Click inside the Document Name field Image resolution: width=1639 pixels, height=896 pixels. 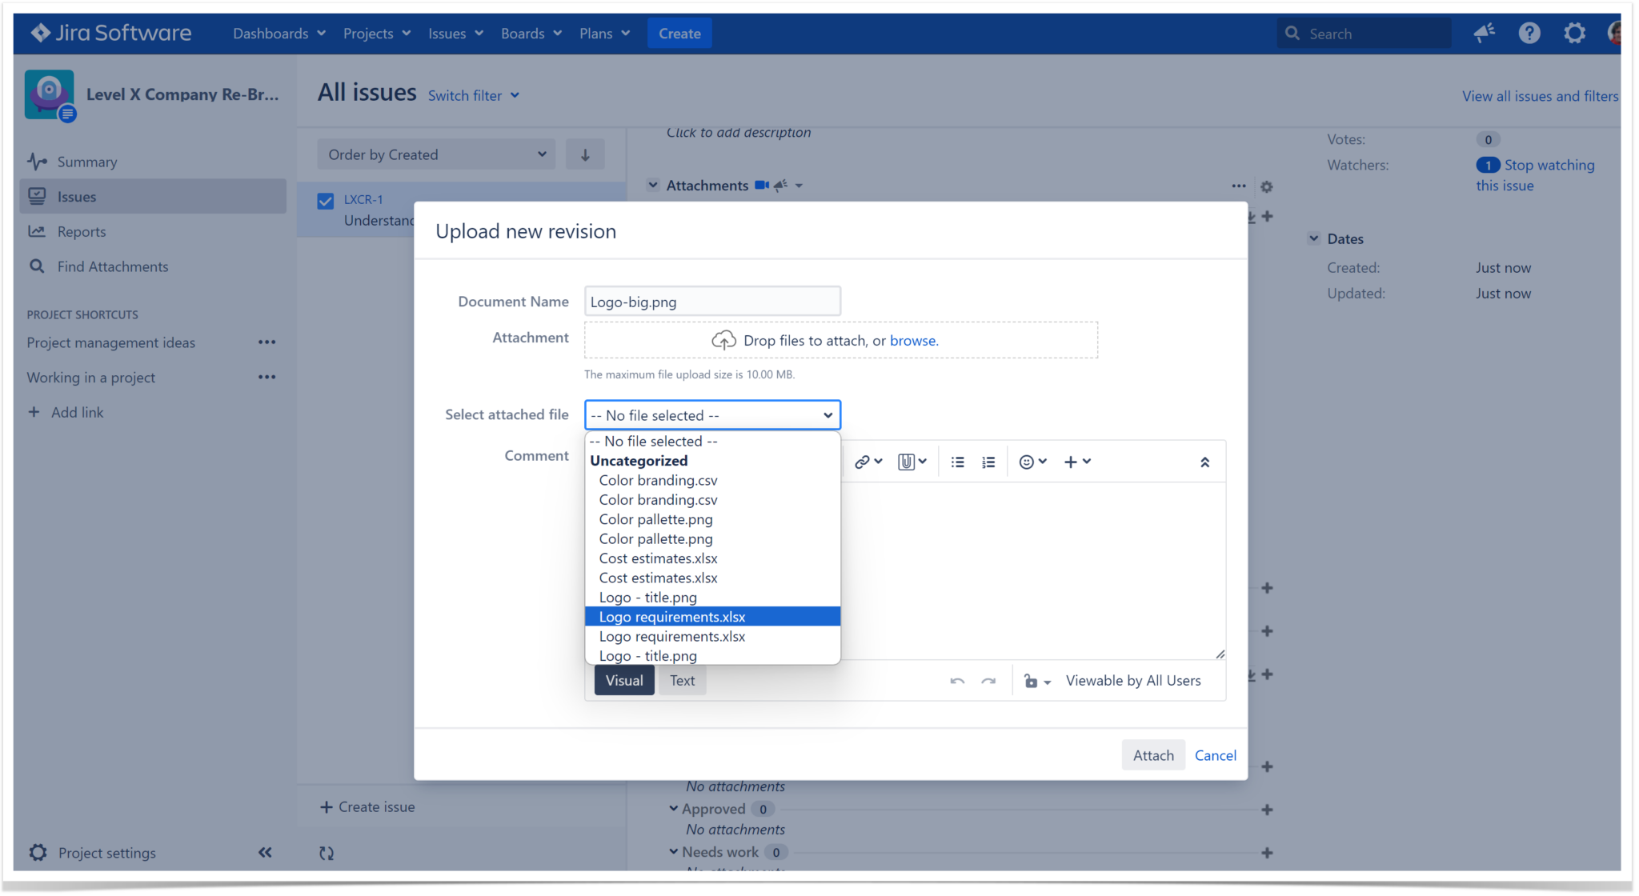click(x=711, y=301)
